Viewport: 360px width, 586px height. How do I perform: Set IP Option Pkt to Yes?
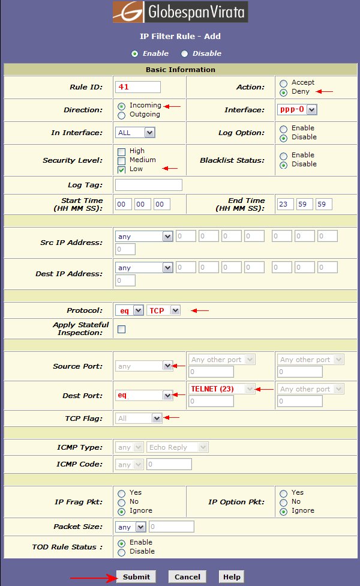[283, 494]
